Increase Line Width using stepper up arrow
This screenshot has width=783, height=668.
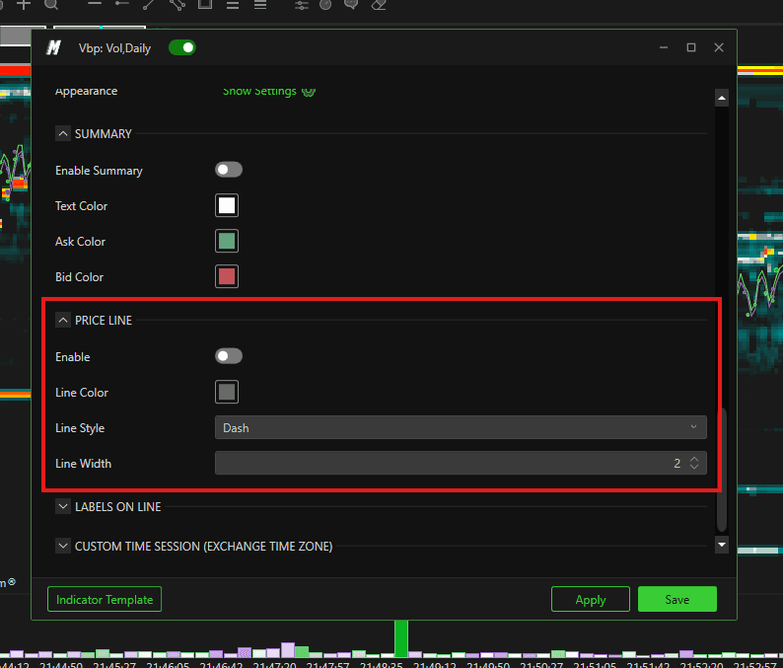click(694, 459)
